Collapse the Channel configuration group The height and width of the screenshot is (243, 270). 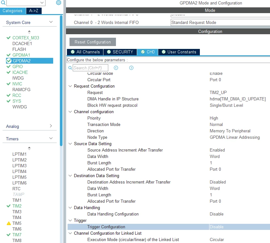click(70, 112)
